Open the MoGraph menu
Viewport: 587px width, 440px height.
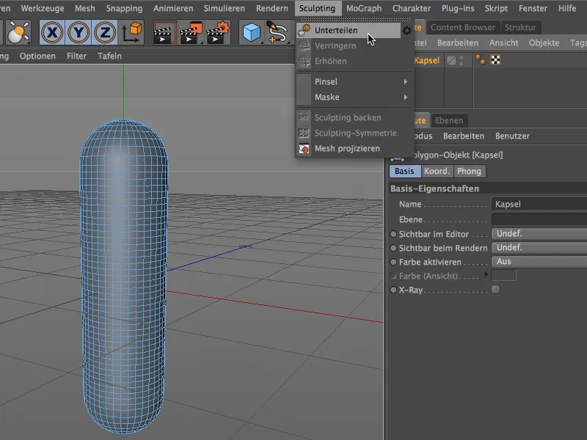[x=363, y=8]
